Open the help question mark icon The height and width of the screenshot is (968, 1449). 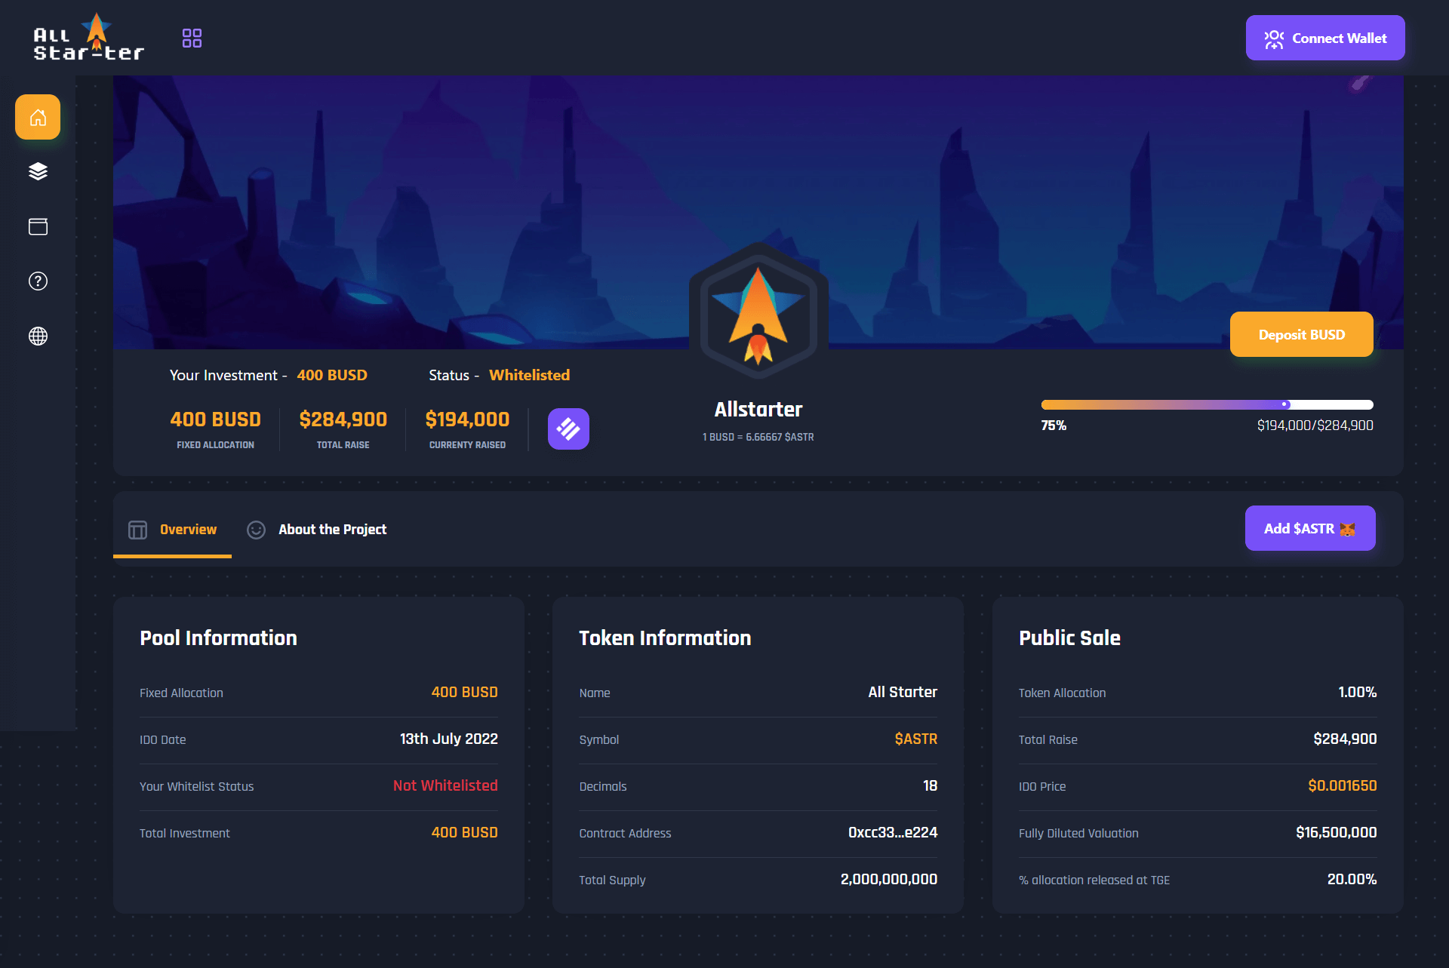[x=38, y=281]
